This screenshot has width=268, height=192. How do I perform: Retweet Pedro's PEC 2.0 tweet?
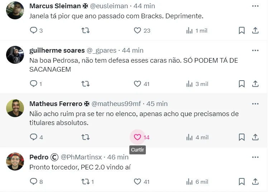pyautogui.click(x=86, y=182)
